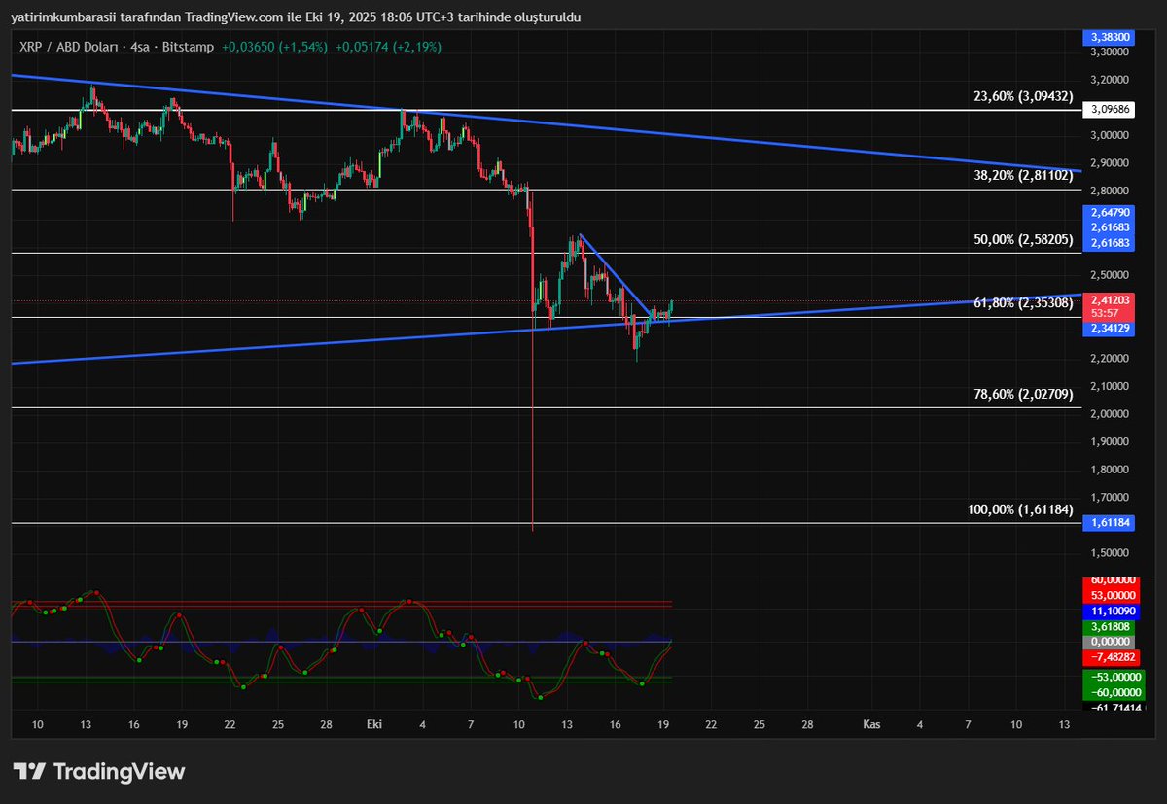Click 2,80000 on the price scale
This screenshot has width=1167, height=804.
1110,191
